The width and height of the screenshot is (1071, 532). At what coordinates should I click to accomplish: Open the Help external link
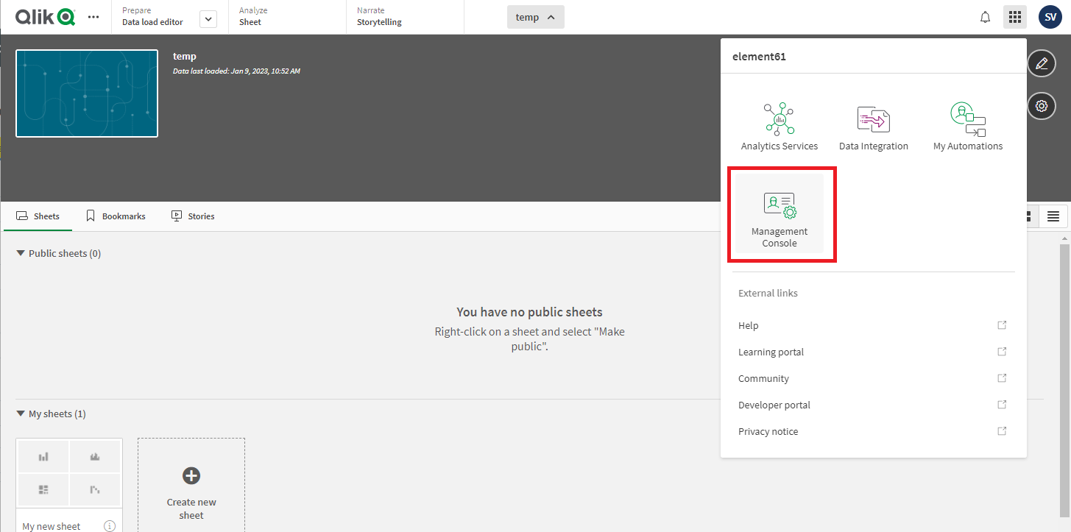[x=748, y=325]
